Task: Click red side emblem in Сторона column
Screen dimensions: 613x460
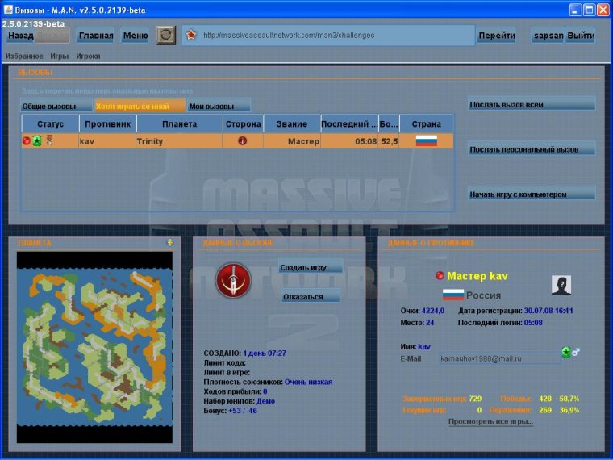Action: pos(243,140)
